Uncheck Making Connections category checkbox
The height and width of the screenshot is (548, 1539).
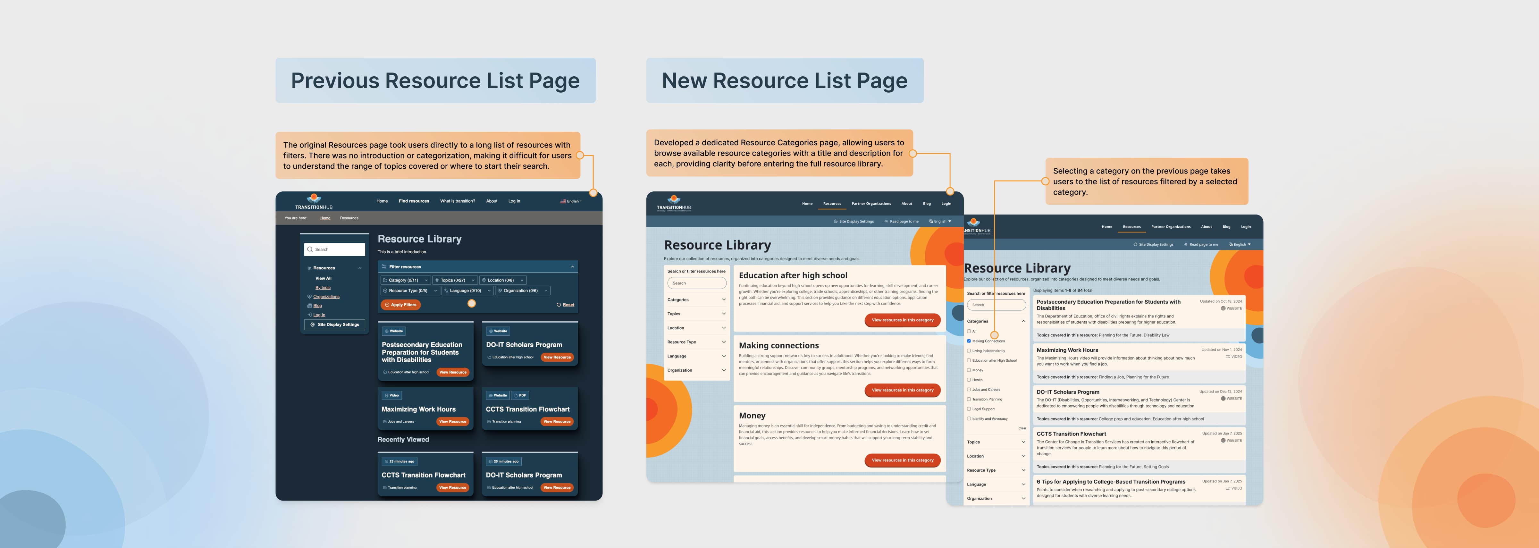[x=969, y=341]
